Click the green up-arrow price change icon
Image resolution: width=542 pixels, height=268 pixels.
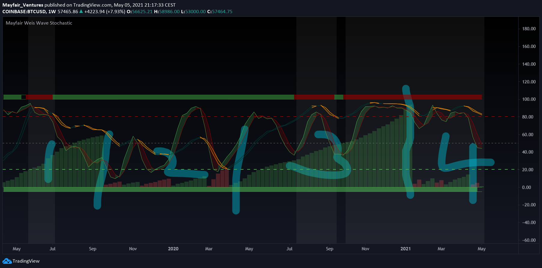[81, 11]
